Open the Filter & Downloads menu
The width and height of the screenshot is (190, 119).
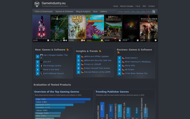click(x=44, y=11)
